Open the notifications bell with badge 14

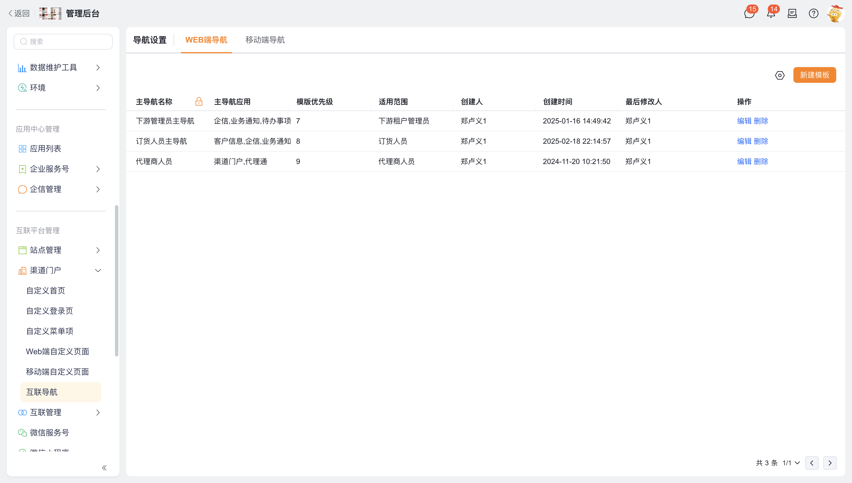pos(771,14)
